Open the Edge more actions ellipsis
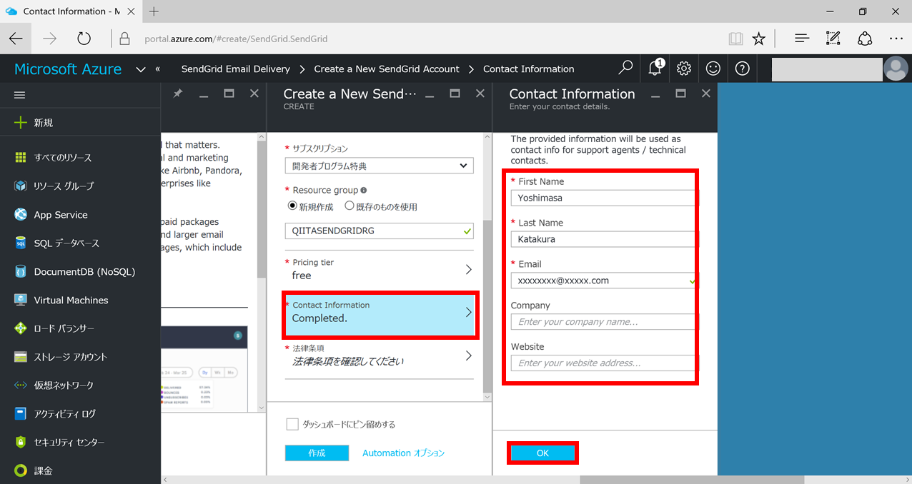This screenshot has width=912, height=484. tap(896, 39)
